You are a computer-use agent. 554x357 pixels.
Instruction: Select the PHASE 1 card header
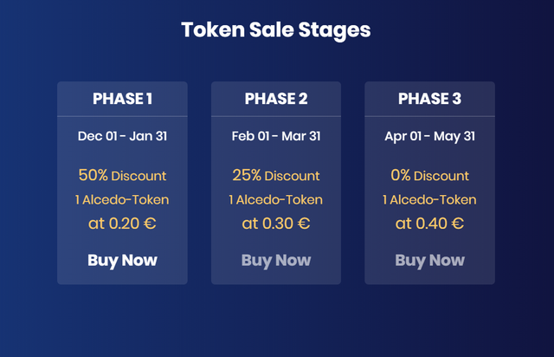coord(122,99)
